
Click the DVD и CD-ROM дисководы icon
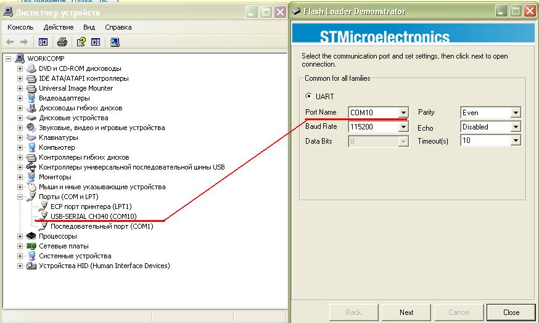coord(31,68)
